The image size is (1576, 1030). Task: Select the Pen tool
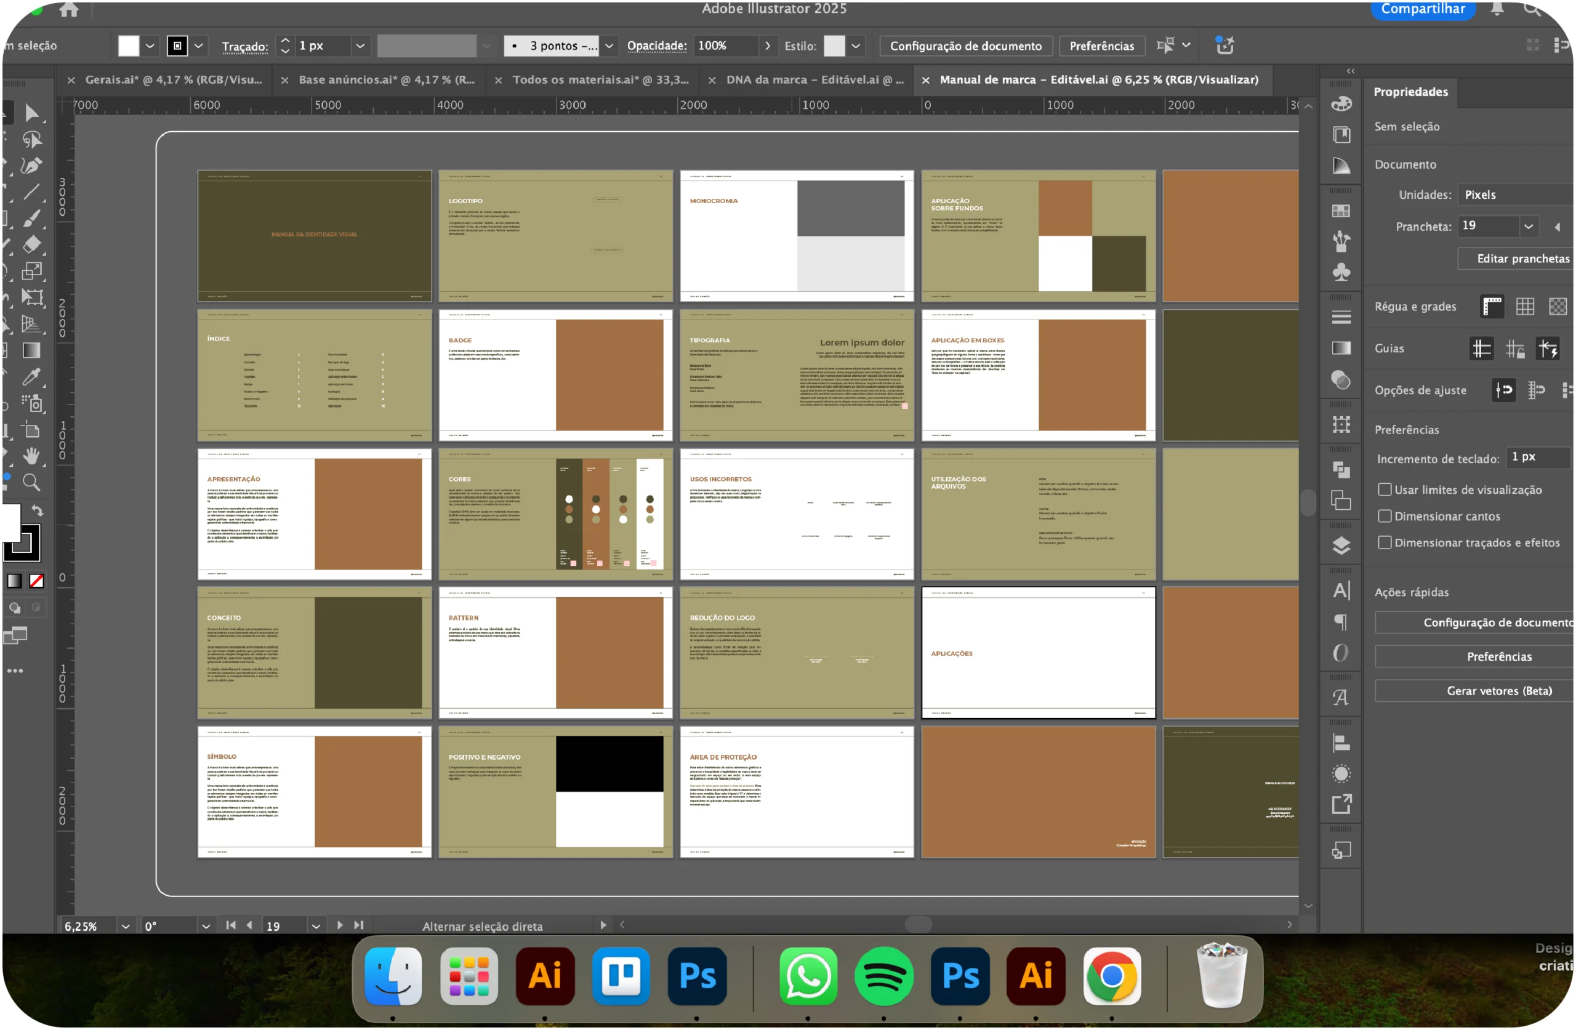(31, 166)
